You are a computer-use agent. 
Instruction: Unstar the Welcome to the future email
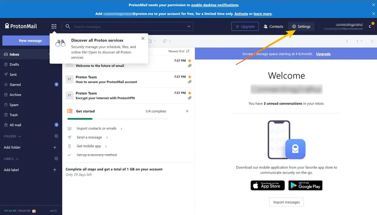(190, 61)
